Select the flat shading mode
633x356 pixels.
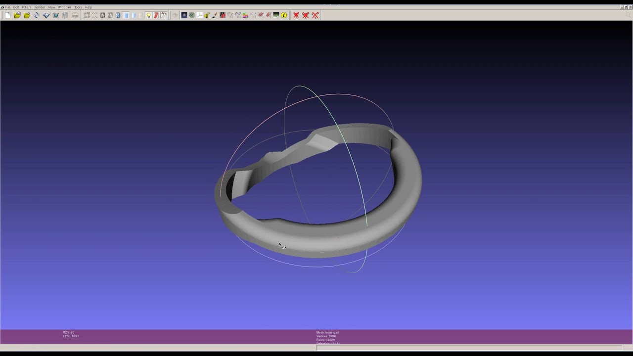[x=126, y=15]
